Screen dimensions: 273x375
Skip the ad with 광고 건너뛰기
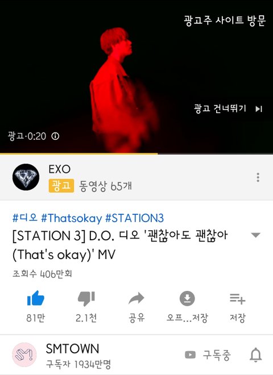(229, 109)
